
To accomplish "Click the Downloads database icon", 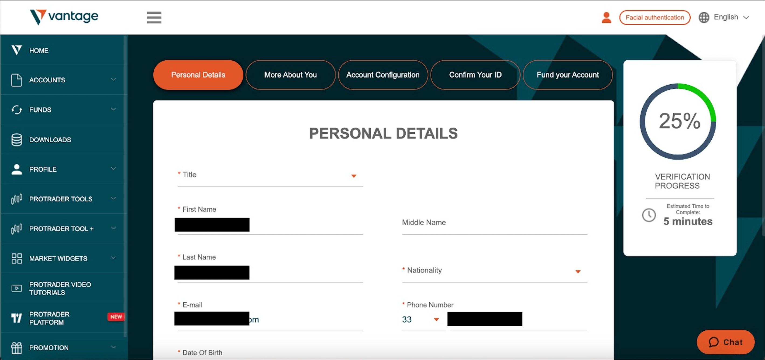I will tap(17, 140).
